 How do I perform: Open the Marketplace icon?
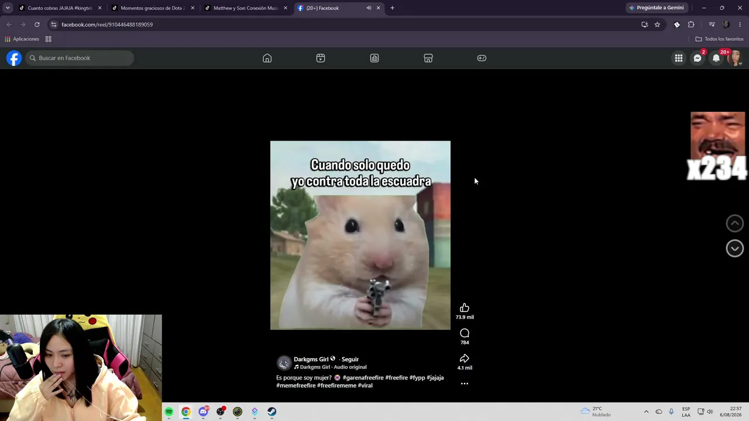coord(428,58)
